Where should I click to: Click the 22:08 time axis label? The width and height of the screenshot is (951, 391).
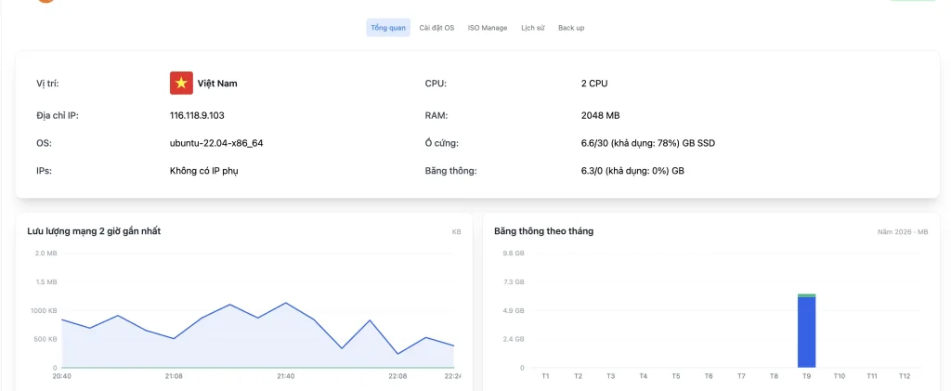(x=397, y=376)
